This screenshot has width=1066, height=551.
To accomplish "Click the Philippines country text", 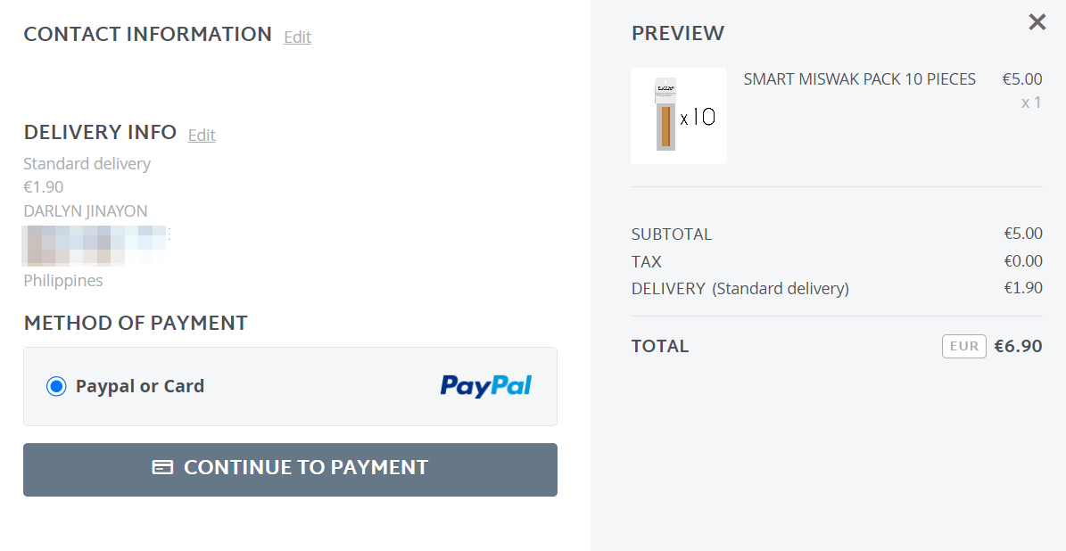I will (63, 281).
